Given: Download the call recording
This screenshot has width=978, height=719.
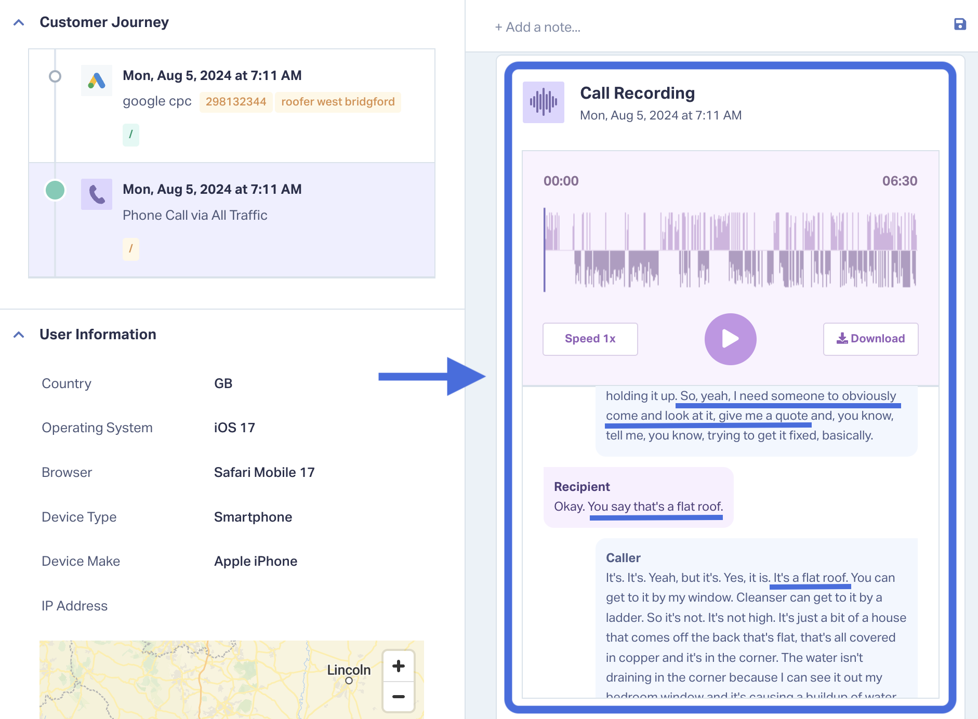Looking at the screenshot, I should point(870,339).
